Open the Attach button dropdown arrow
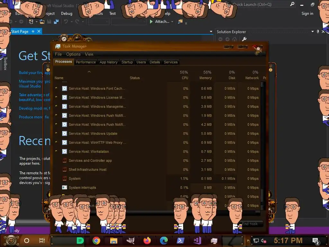The image size is (329, 247). (172, 22)
